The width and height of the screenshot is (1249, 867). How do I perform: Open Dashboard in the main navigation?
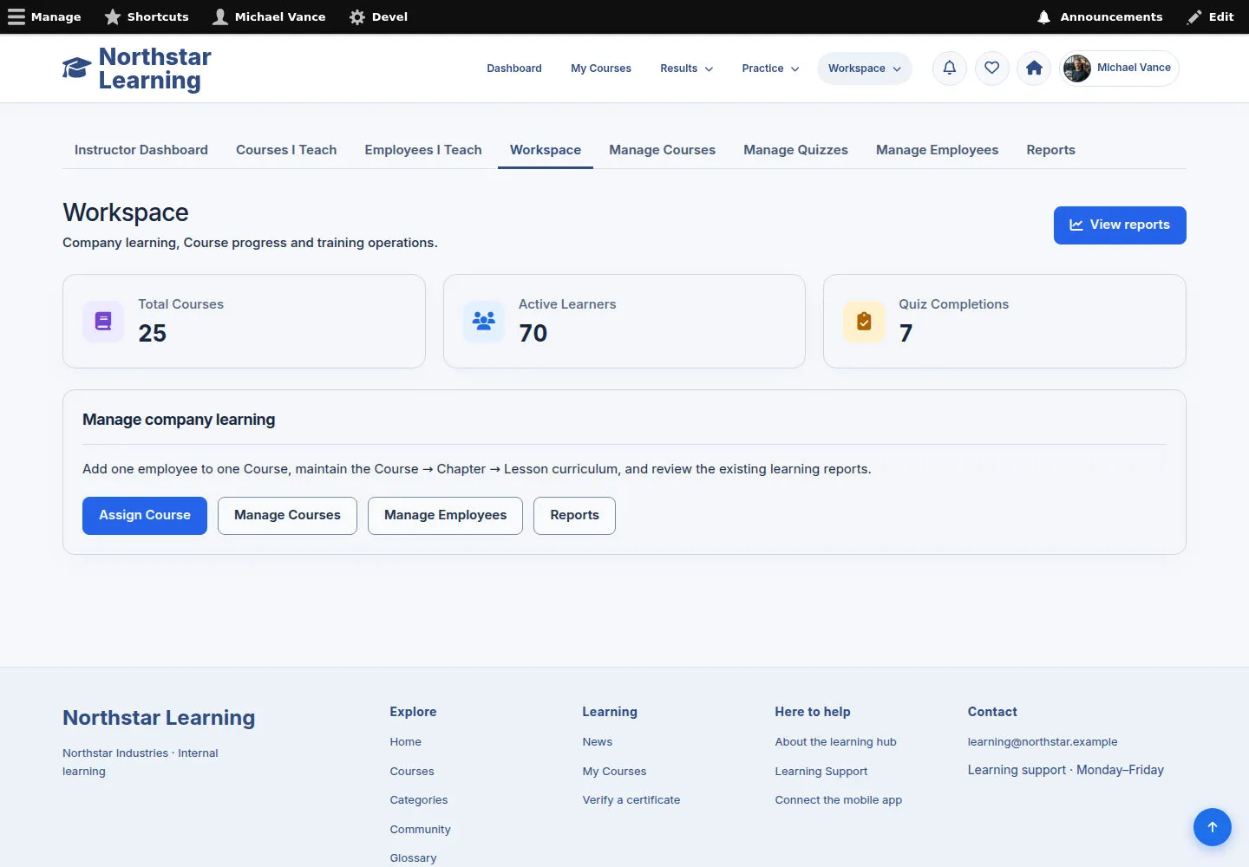click(514, 68)
